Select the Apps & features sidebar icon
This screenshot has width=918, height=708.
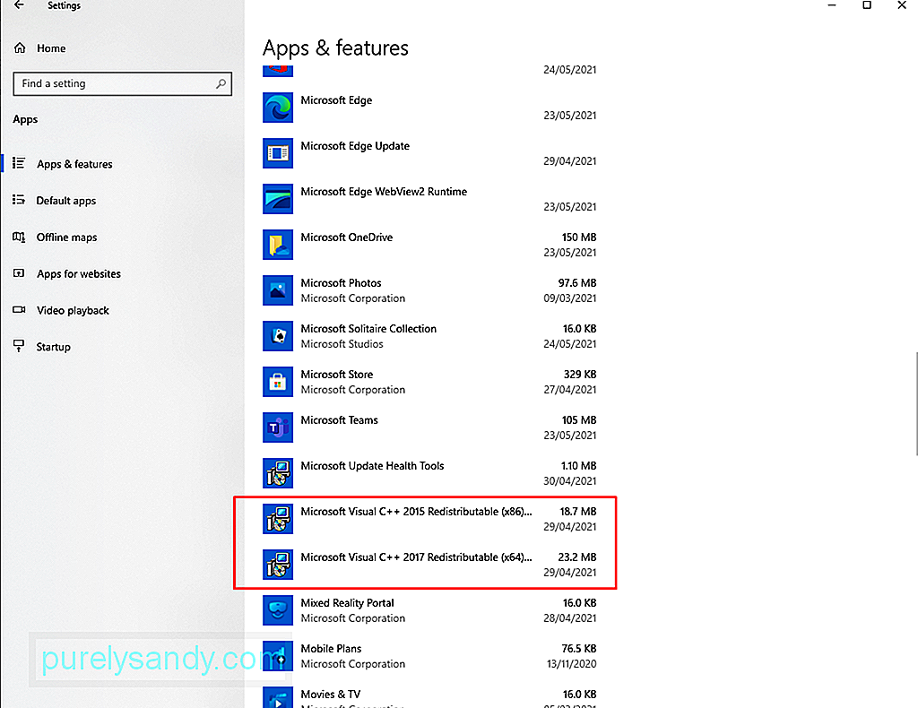click(19, 163)
